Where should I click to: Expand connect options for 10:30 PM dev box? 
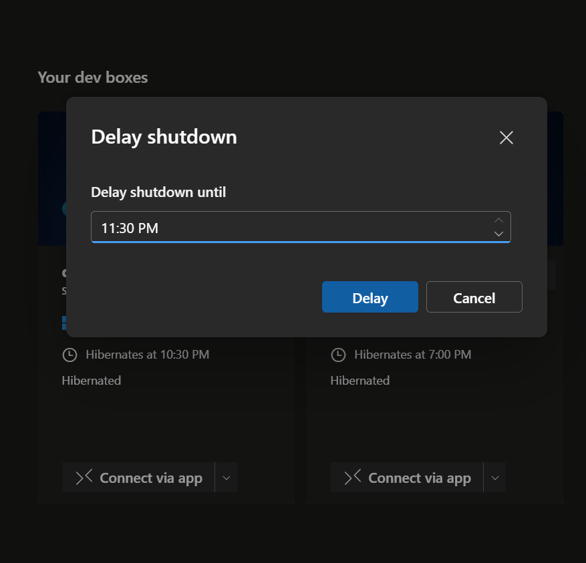(227, 478)
